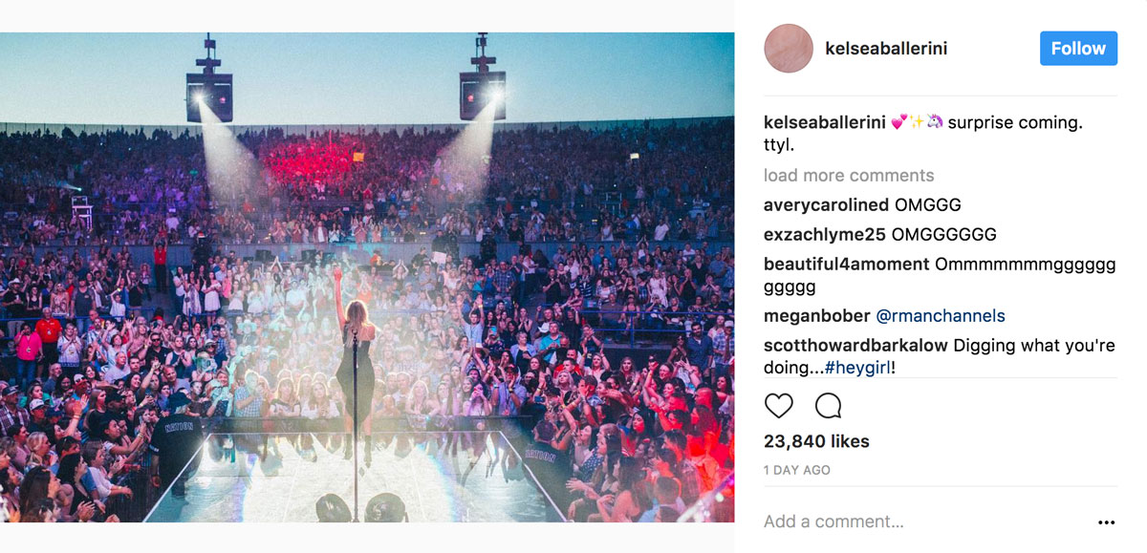Screen dimensions: 1147x553
Task: Open meganbober commenter profile
Action: coord(816,316)
